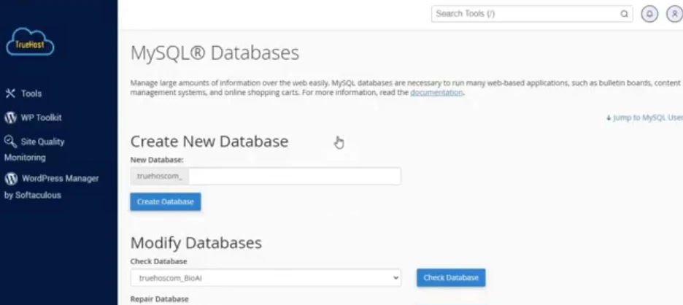
Task: Click the TrueHost cloud logo
Action: click(30, 42)
